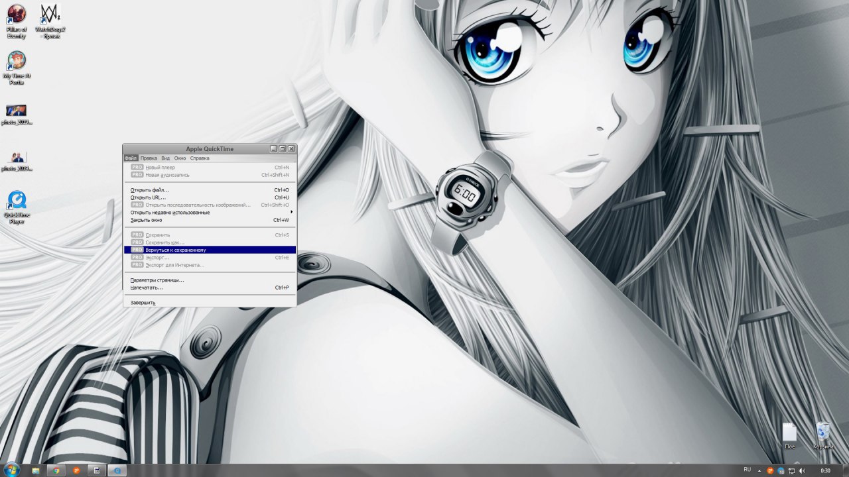Screen dimensions: 849x477
Task: Click the orange tray icon
Action: click(770, 470)
